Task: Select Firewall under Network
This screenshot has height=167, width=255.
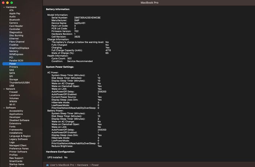Action: pos(13,92)
